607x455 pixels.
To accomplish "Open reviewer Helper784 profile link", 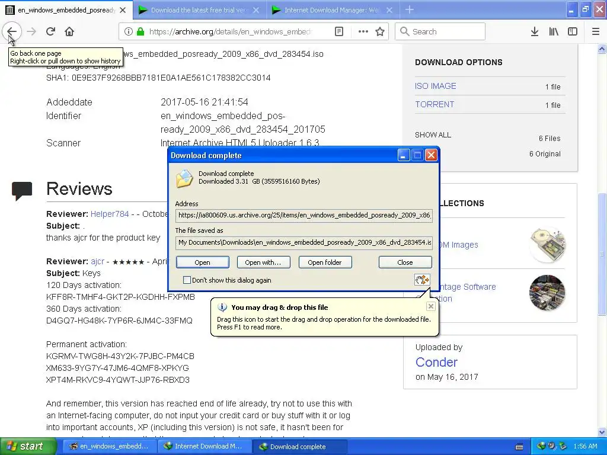I will pos(110,214).
